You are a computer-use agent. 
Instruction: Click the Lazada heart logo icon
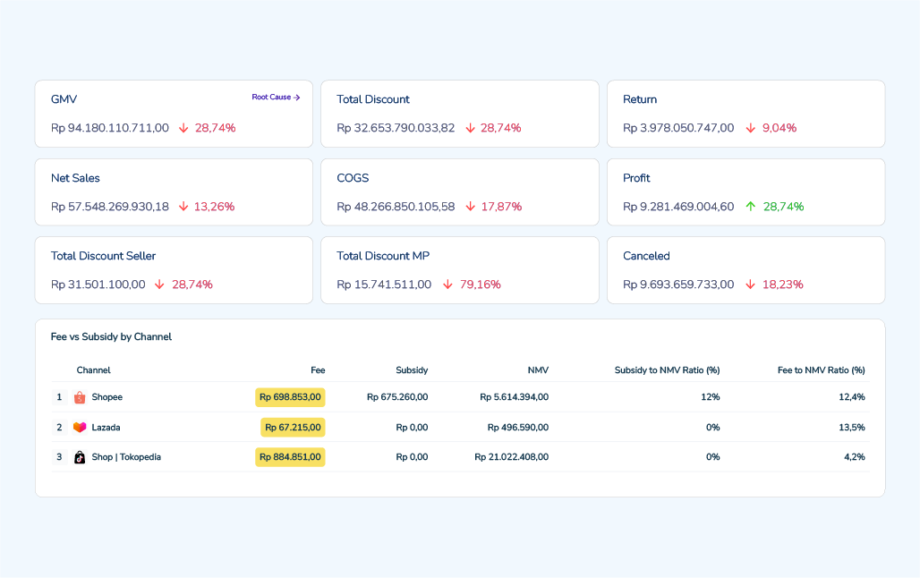[x=80, y=427]
